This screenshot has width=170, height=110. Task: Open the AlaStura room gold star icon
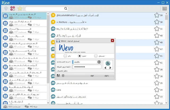[x=53, y=22]
